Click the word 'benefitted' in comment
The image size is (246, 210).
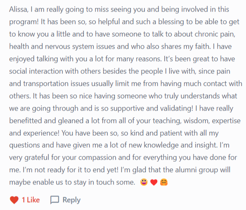[26, 120]
